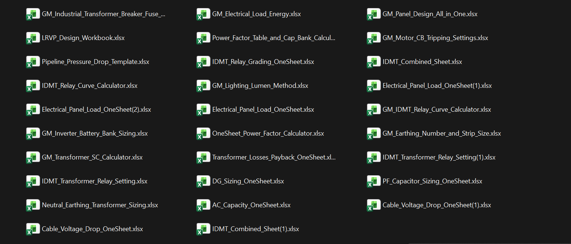Open GM_Motor_CB_Tripping_Settings.xlsx
571x244 pixels.
click(x=435, y=37)
